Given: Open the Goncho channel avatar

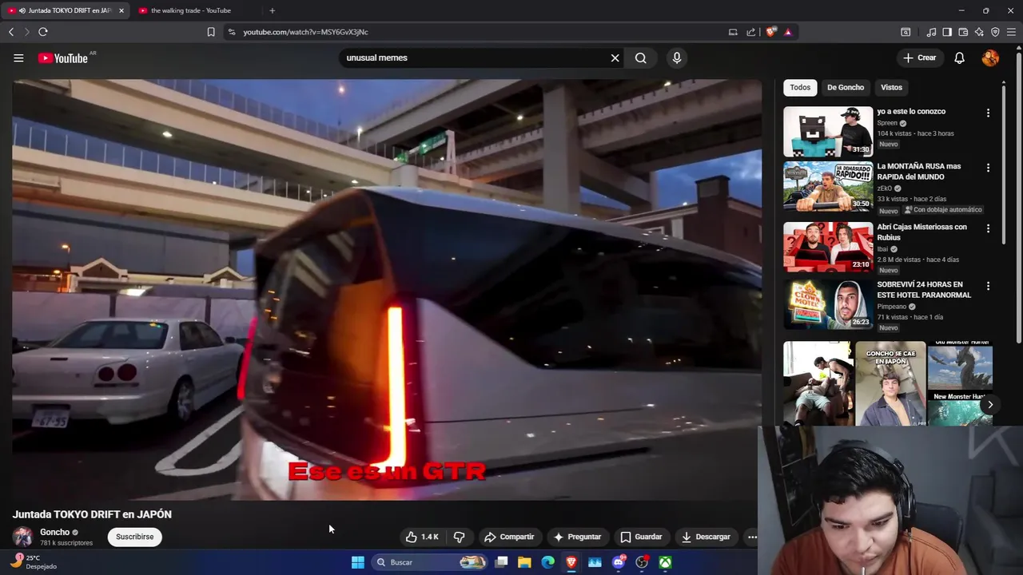Looking at the screenshot, I should (22, 537).
